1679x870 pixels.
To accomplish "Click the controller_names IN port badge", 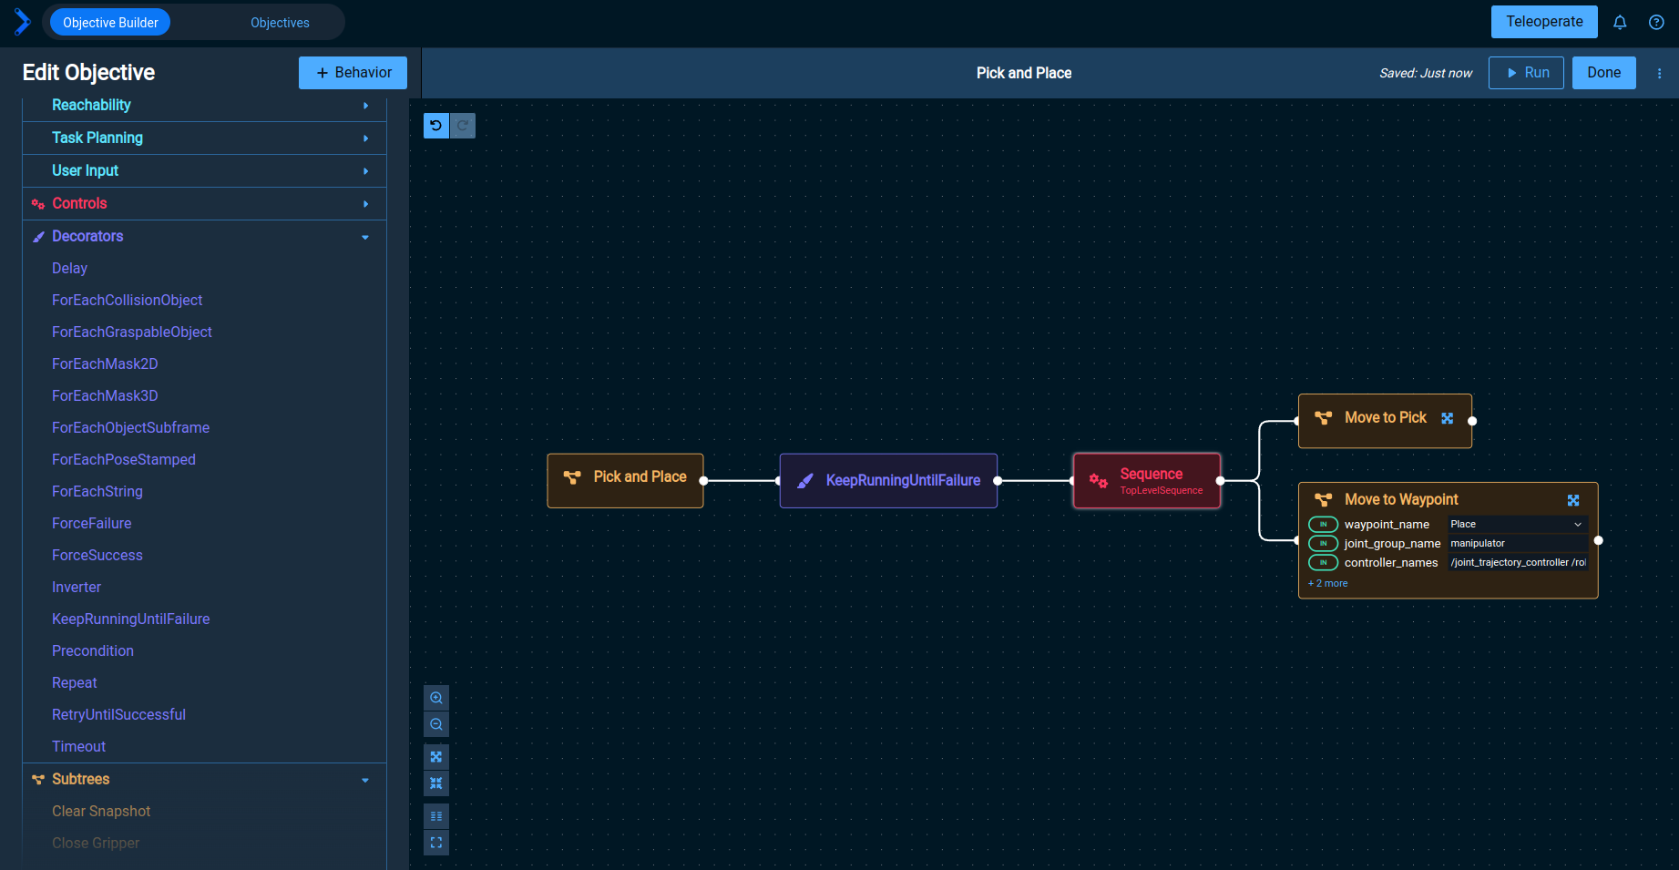I will coord(1323,562).
